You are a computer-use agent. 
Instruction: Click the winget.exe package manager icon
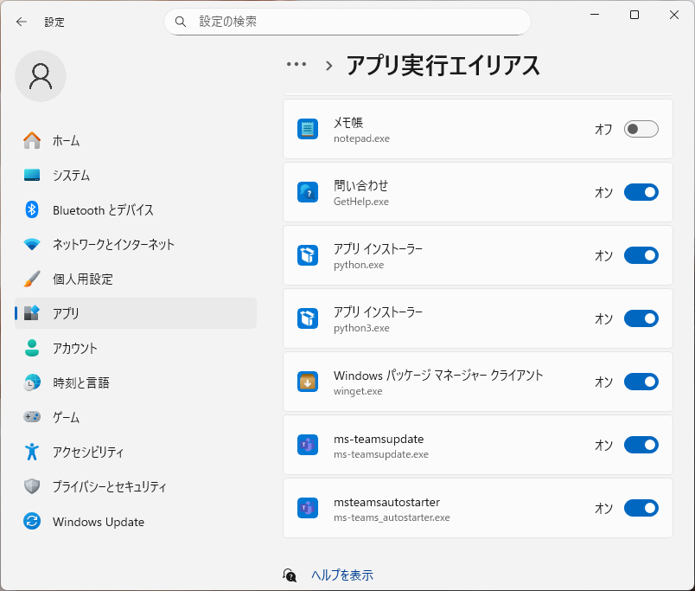308,382
